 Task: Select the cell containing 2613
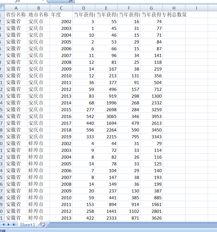(x=151, y=123)
